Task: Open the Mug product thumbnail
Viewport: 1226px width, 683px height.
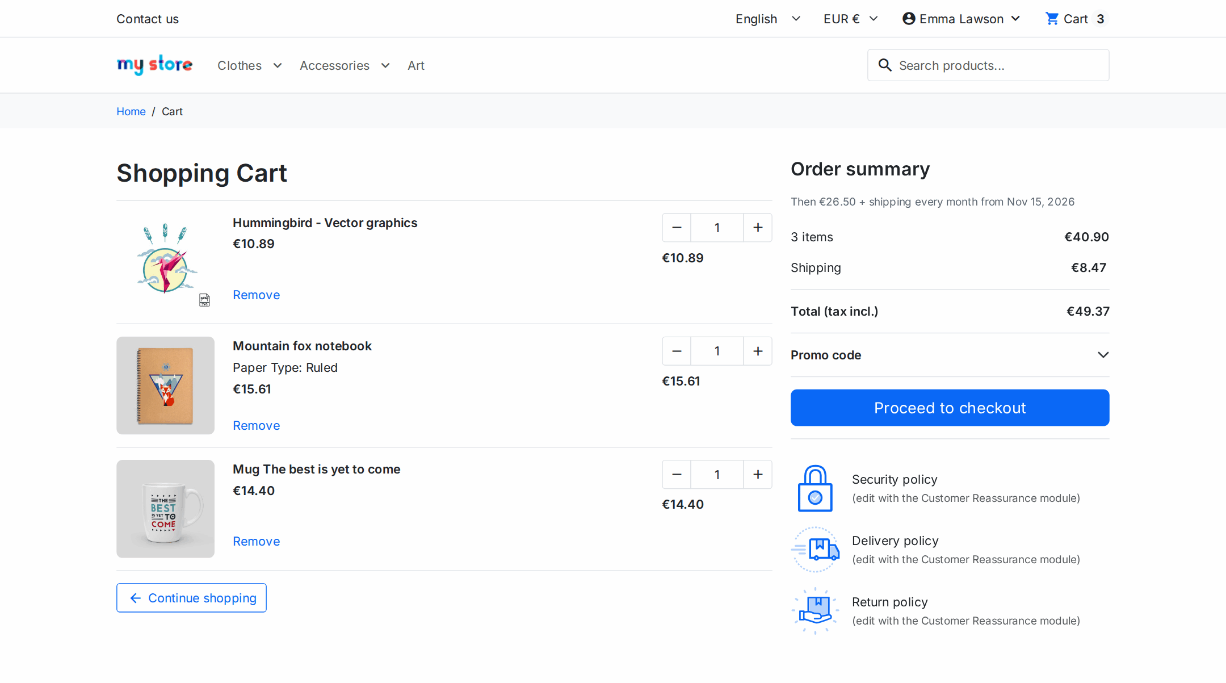Action: [166, 509]
